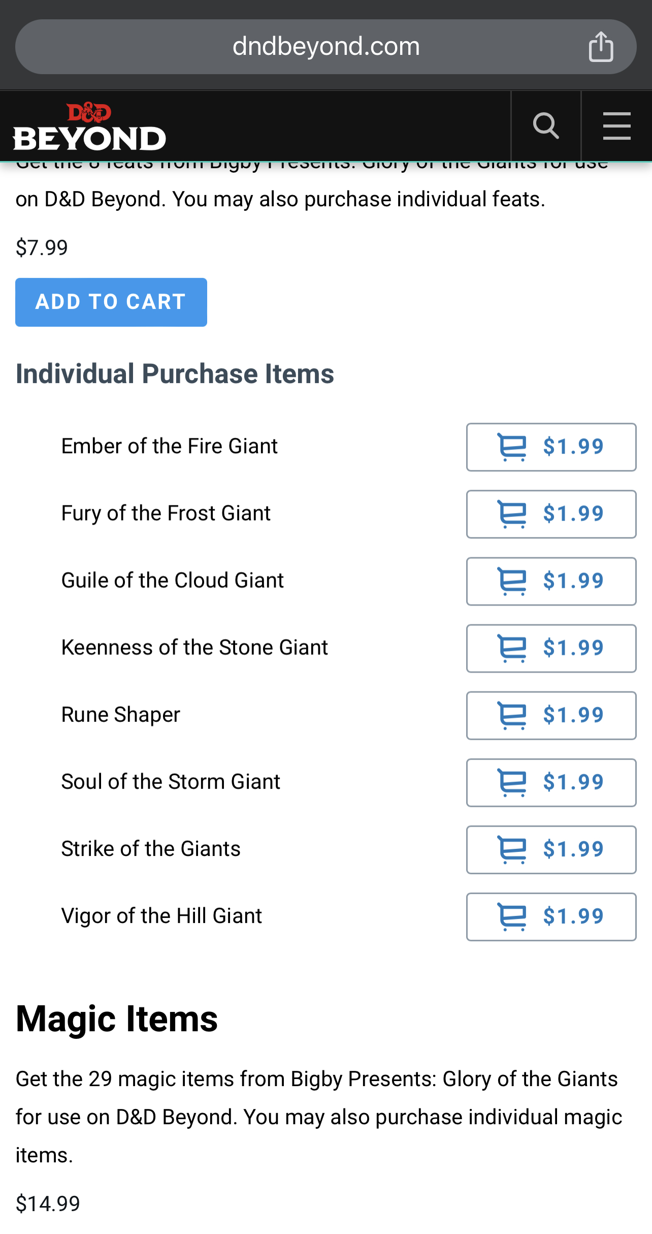
Task: Tap the dndbeyond.com address bar
Action: 325,47
